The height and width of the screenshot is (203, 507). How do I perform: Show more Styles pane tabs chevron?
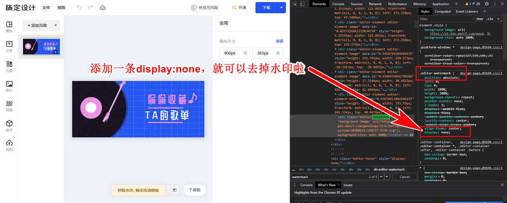point(484,11)
